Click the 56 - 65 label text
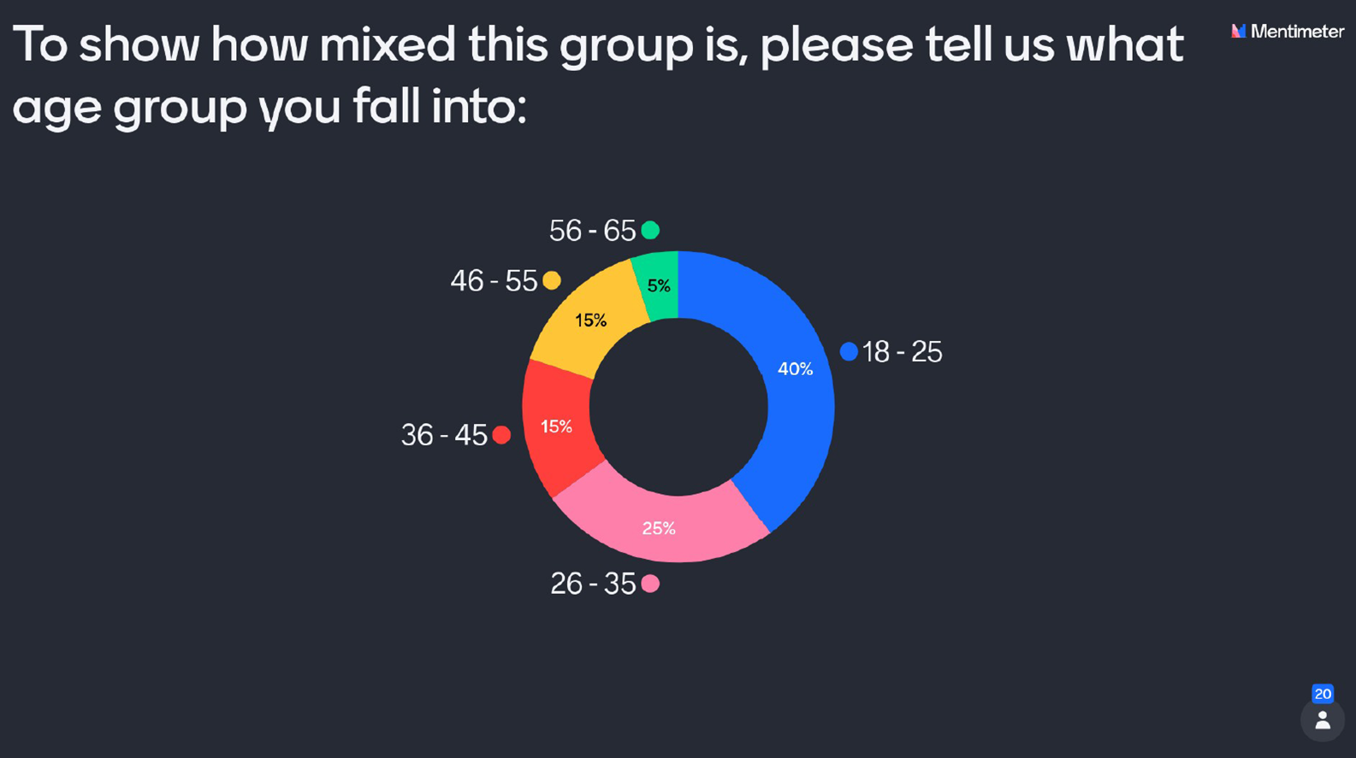 (x=592, y=231)
